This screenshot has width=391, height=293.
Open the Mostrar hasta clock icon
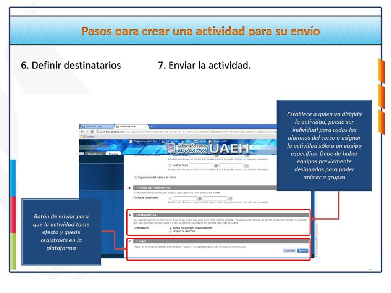(246, 166)
